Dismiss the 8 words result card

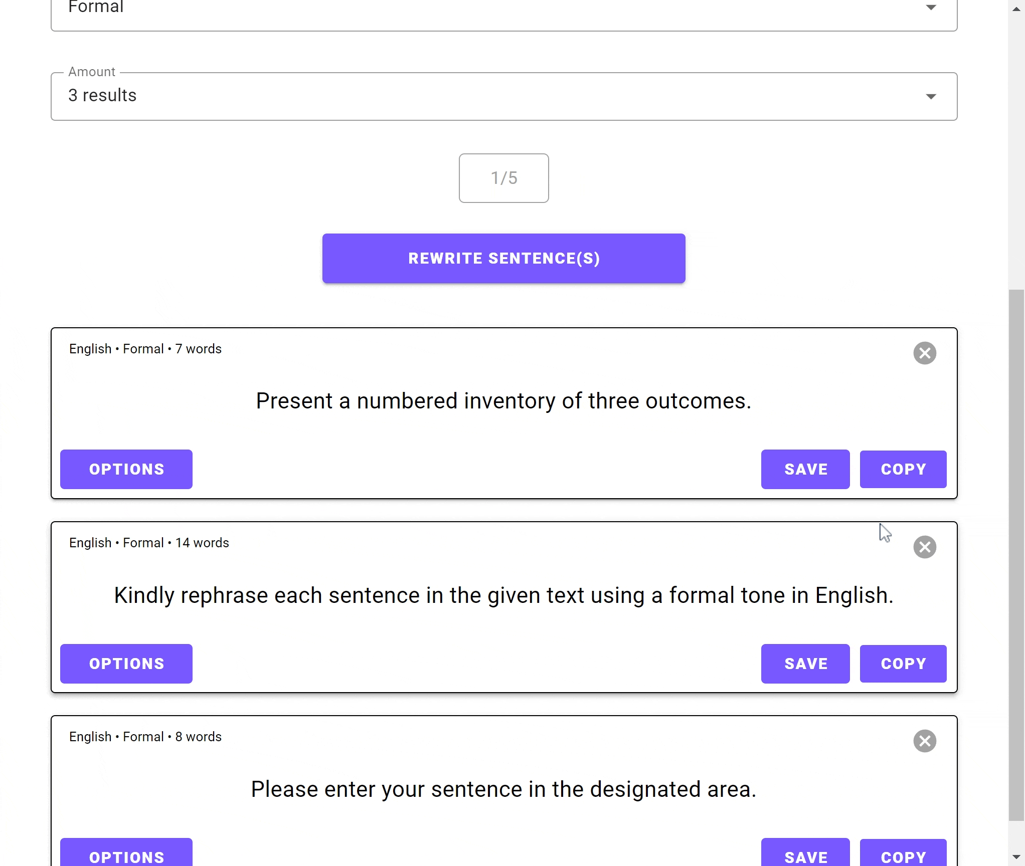coord(925,741)
